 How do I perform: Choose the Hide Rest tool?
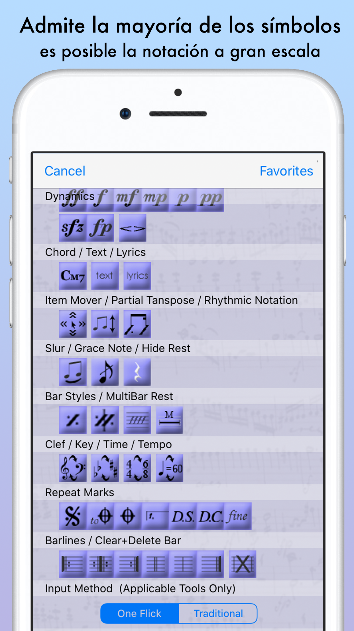pos(137,372)
